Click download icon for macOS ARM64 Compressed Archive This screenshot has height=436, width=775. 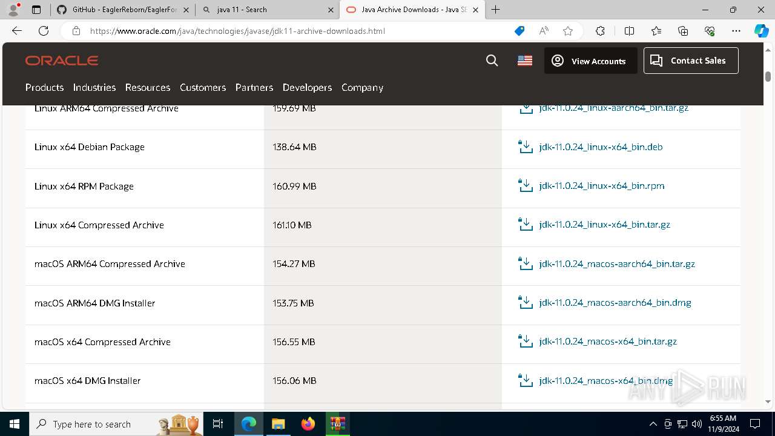(526, 263)
